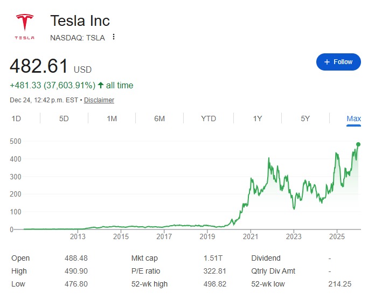The width and height of the screenshot is (368, 300).
Task: Select the 5Y range tab
Action: click(x=305, y=118)
